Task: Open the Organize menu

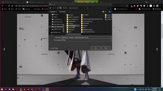Action: click(53, 12)
